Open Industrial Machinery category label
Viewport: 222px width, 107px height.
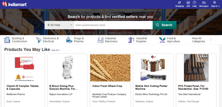coord(111,40)
